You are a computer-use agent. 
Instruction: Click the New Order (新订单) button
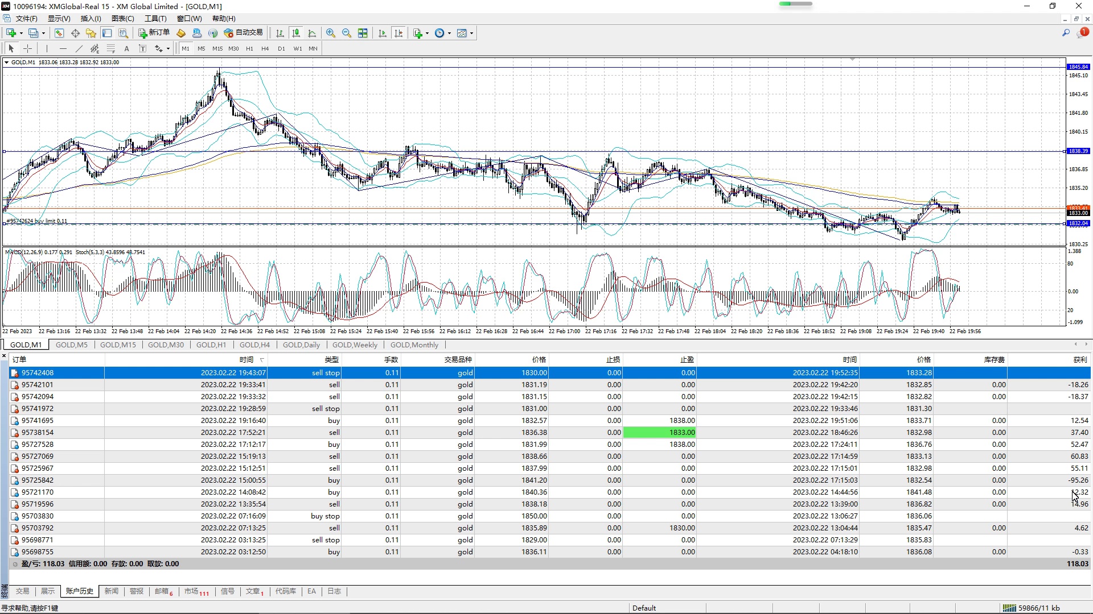pyautogui.click(x=154, y=33)
